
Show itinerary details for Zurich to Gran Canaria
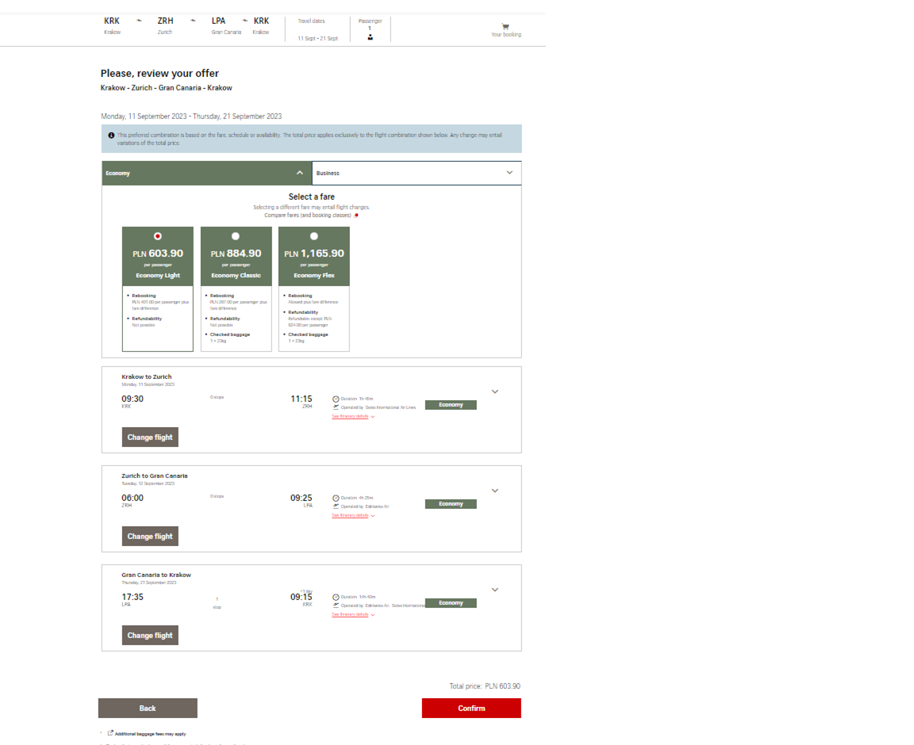pos(353,515)
